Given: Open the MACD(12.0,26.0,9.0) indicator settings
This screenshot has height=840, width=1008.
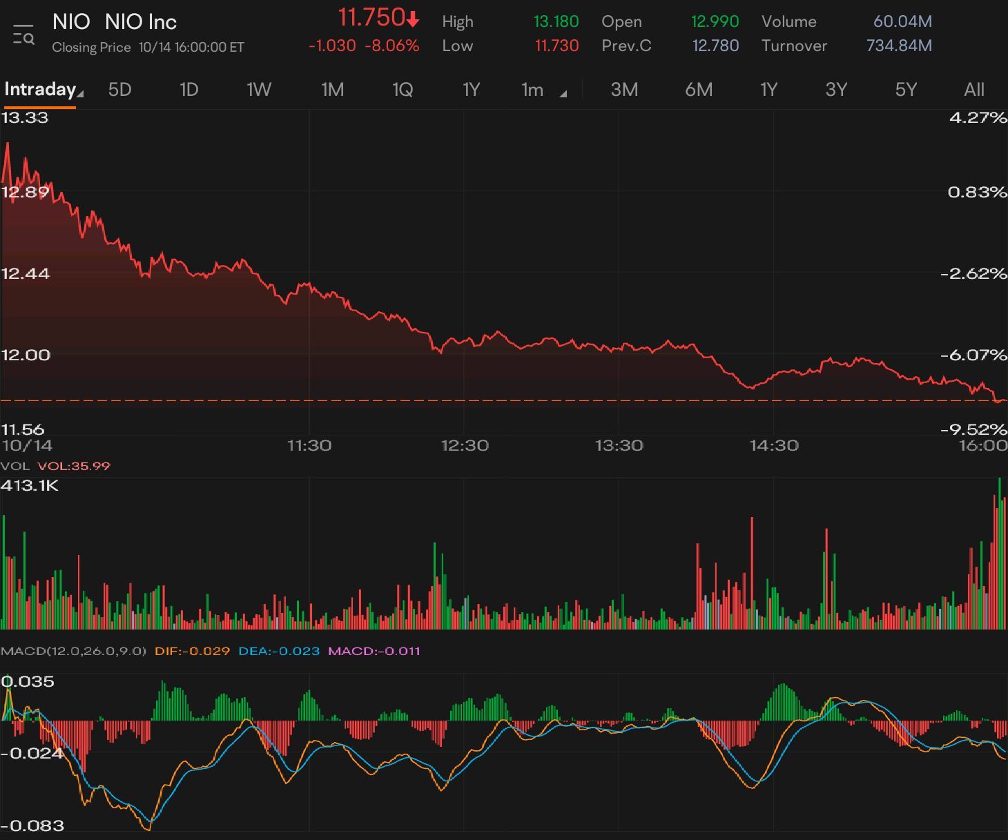Looking at the screenshot, I should click(x=73, y=651).
